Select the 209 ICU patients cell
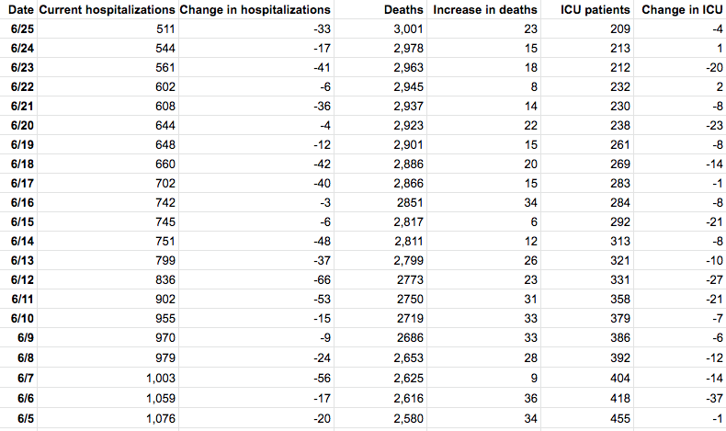Image resolution: width=726 pixels, height=431 pixels. pyautogui.click(x=618, y=28)
